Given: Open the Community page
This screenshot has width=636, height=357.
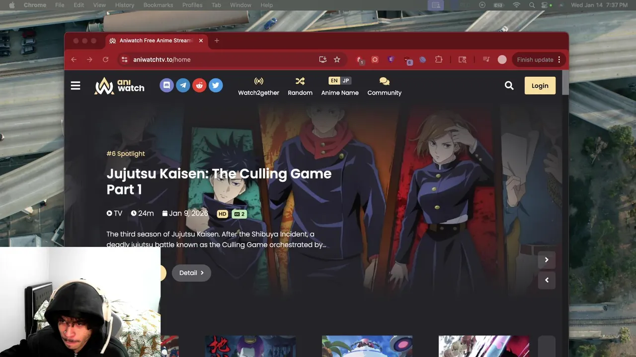Looking at the screenshot, I should pyautogui.click(x=384, y=86).
